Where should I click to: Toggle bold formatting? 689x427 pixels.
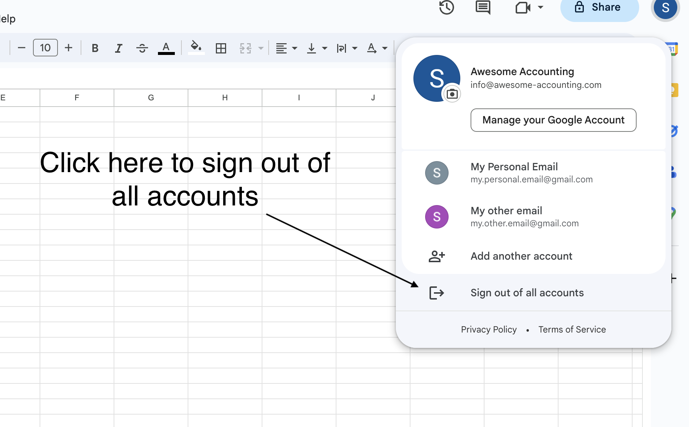[95, 48]
